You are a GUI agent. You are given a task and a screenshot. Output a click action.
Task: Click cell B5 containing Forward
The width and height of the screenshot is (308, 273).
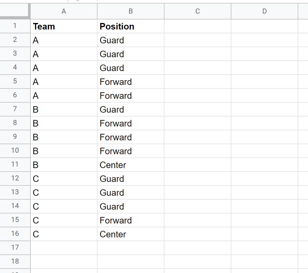tap(131, 82)
